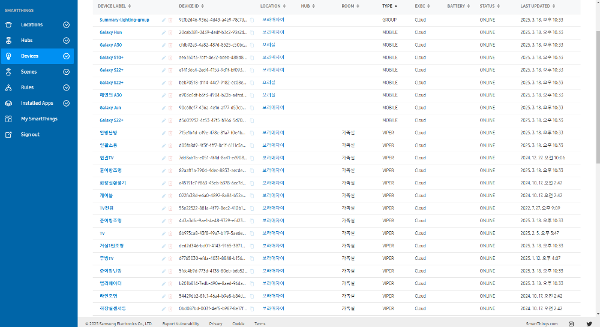The width and height of the screenshot is (600, 327).
Task: Click pencil icon next to Galaxy A30
Action: [x=163, y=46]
